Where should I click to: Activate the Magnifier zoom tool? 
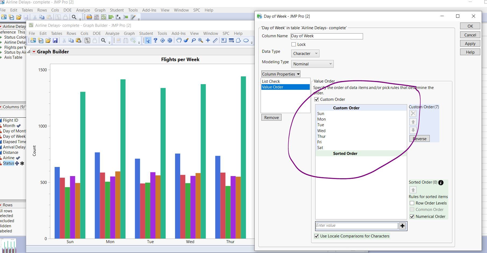pos(201,40)
